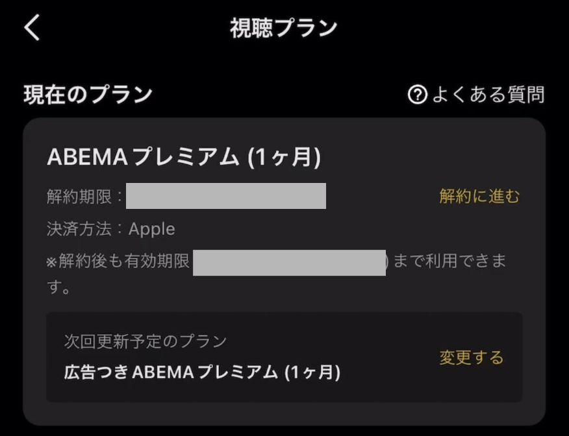The width and height of the screenshot is (569, 436).
Task: Click the (1ヶ月) in the current plan title
Action: pyautogui.click(x=284, y=158)
